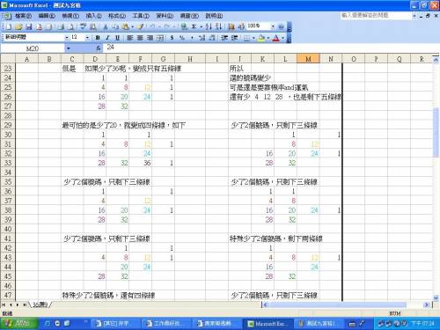
Task: Sort ascending with the A-Z icon
Action: click(x=209, y=27)
